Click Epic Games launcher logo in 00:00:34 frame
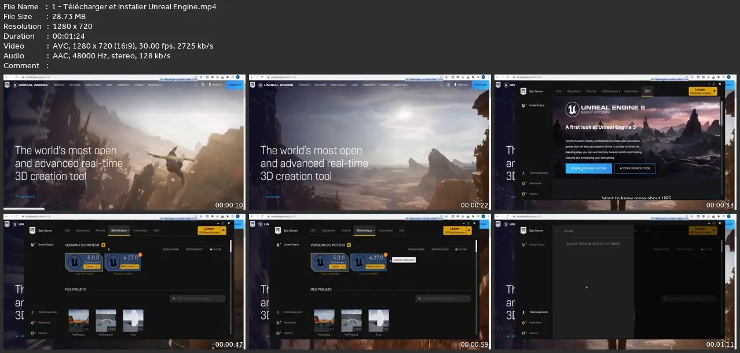 click(523, 91)
